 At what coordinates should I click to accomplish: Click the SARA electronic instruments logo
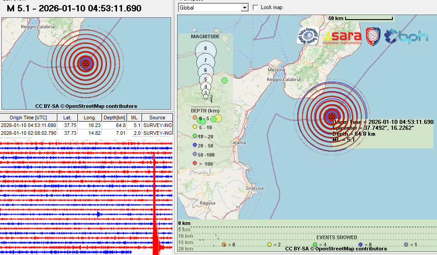pyautogui.click(x=343, y=37)
